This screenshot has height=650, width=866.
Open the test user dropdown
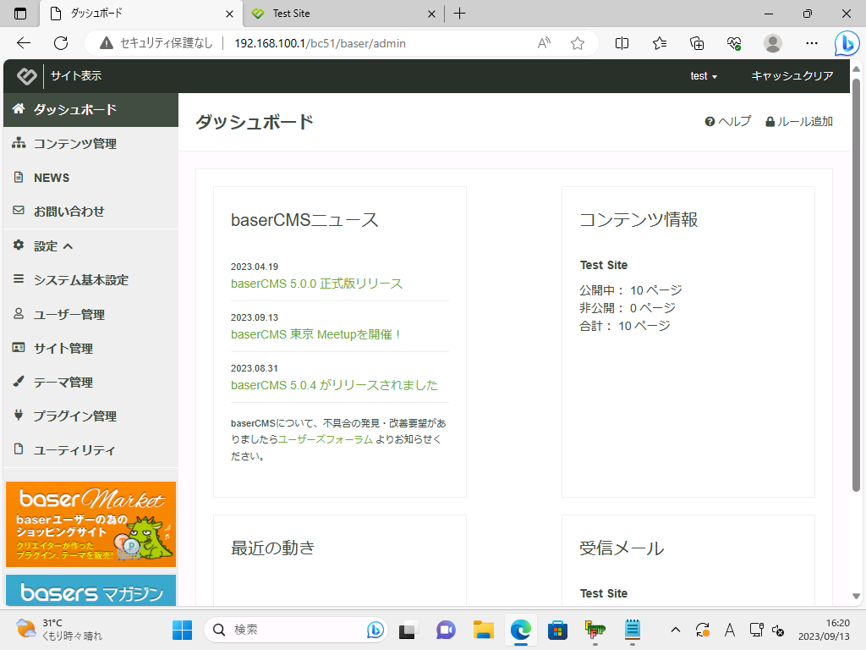(x=703, y=76)
